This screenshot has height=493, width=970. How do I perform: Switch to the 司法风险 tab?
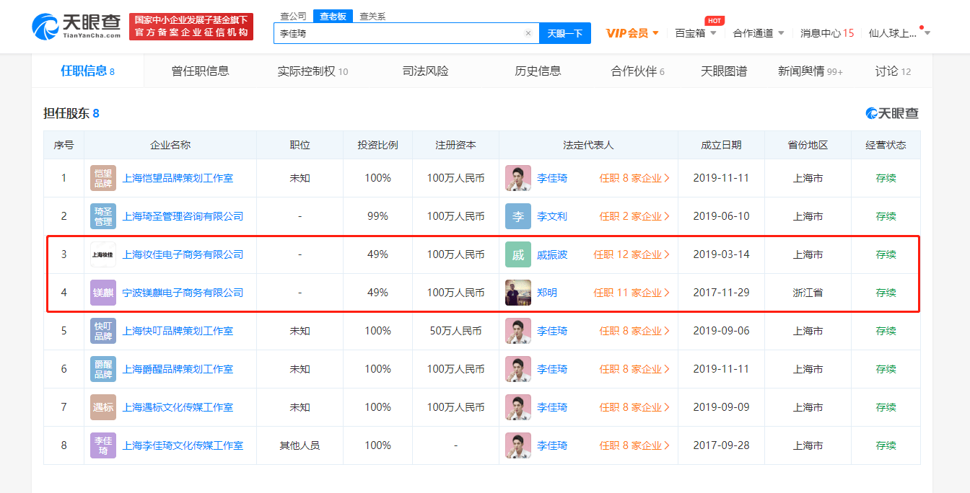point(425,71)
